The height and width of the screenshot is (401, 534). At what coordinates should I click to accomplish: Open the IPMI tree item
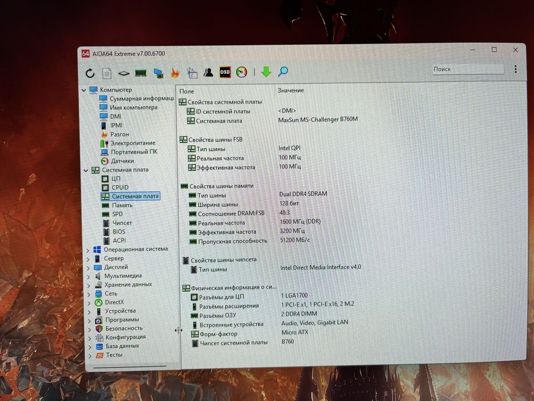pyautogui.click(x=112, y=125)
